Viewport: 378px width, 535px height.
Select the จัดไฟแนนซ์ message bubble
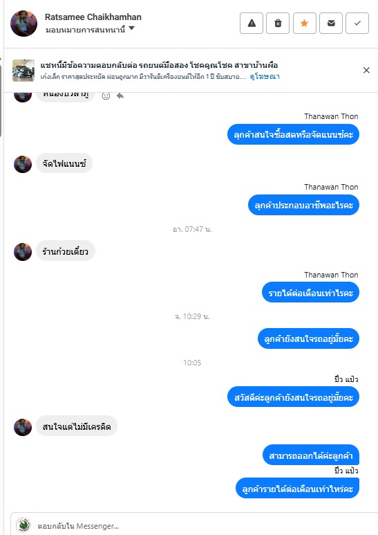tap(64, 163)
